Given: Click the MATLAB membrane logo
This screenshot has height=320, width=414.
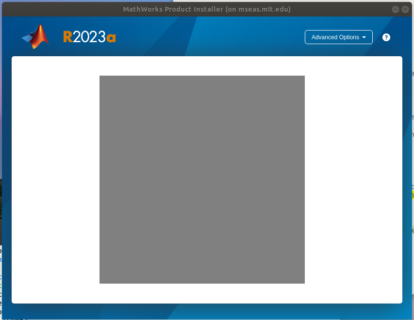Looking at the screenshot, I should [35, 37].
